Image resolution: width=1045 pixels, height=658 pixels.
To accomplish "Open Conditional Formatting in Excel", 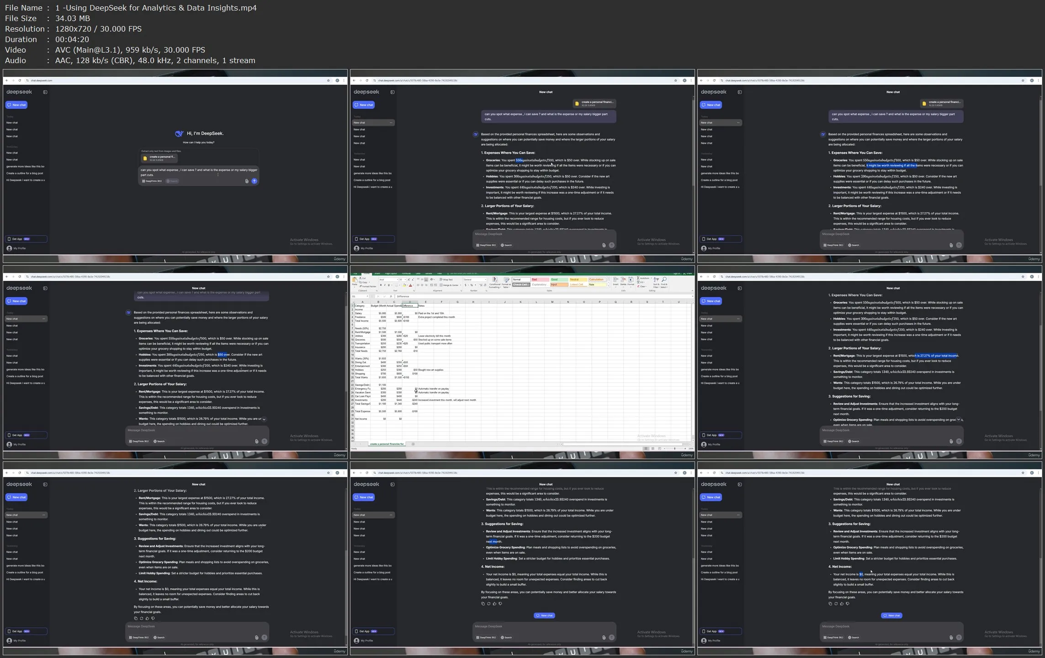I will click(x=495, y=282).
